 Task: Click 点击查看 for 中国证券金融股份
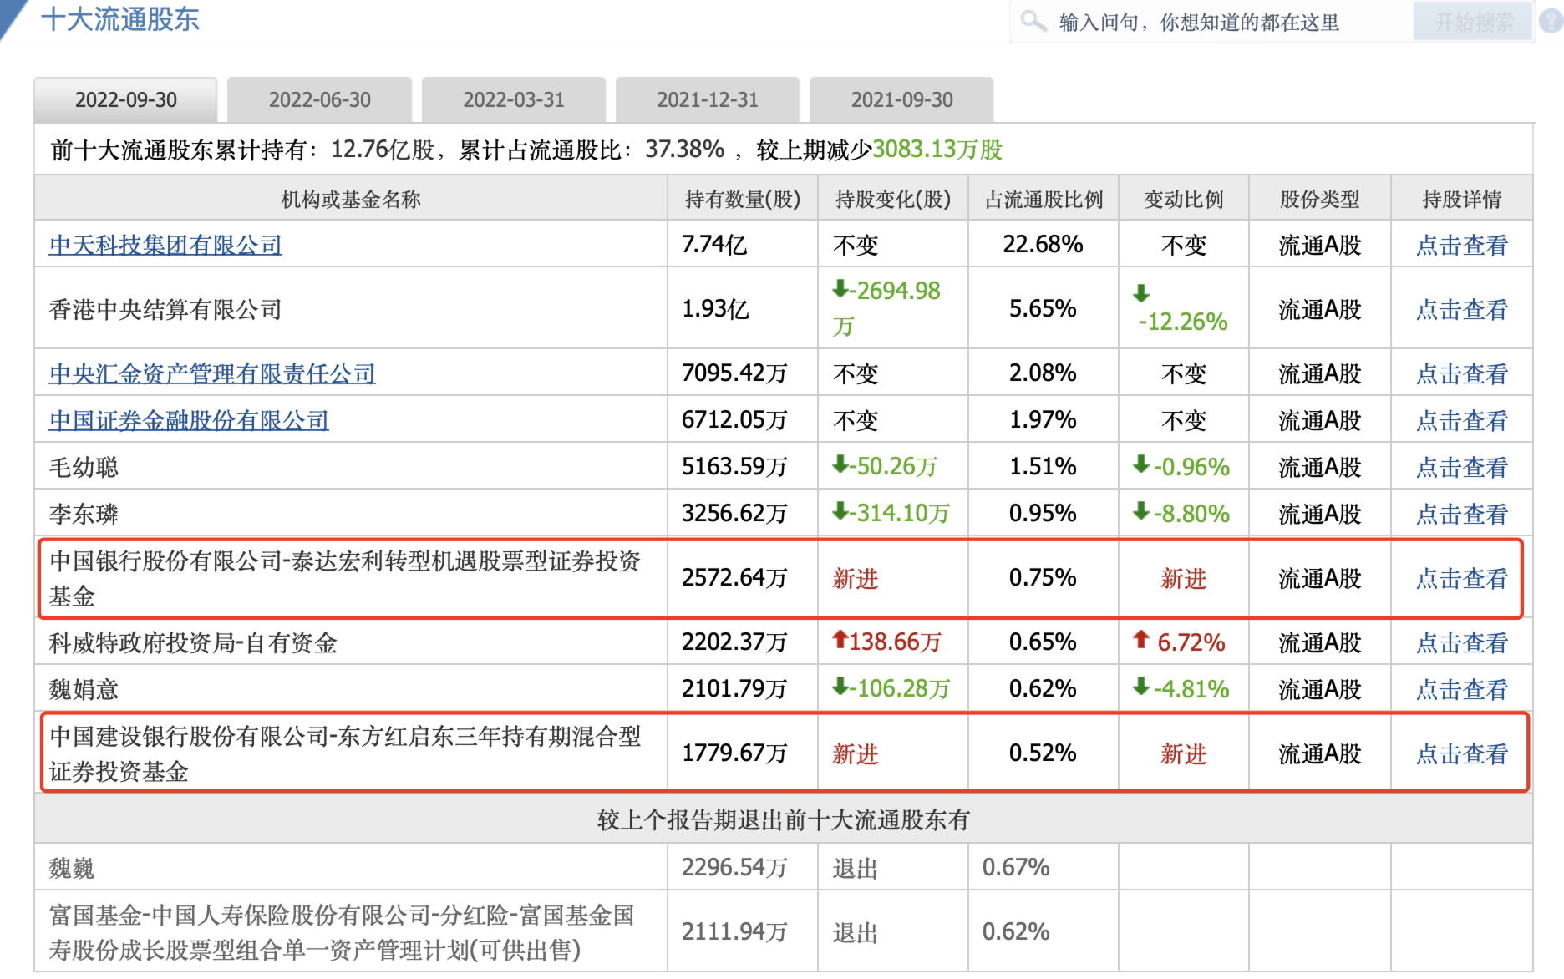[x=1462, y=420]
